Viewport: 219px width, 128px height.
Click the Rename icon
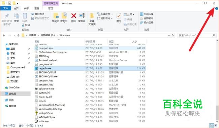pyautogui.click(x=82, y=16)
